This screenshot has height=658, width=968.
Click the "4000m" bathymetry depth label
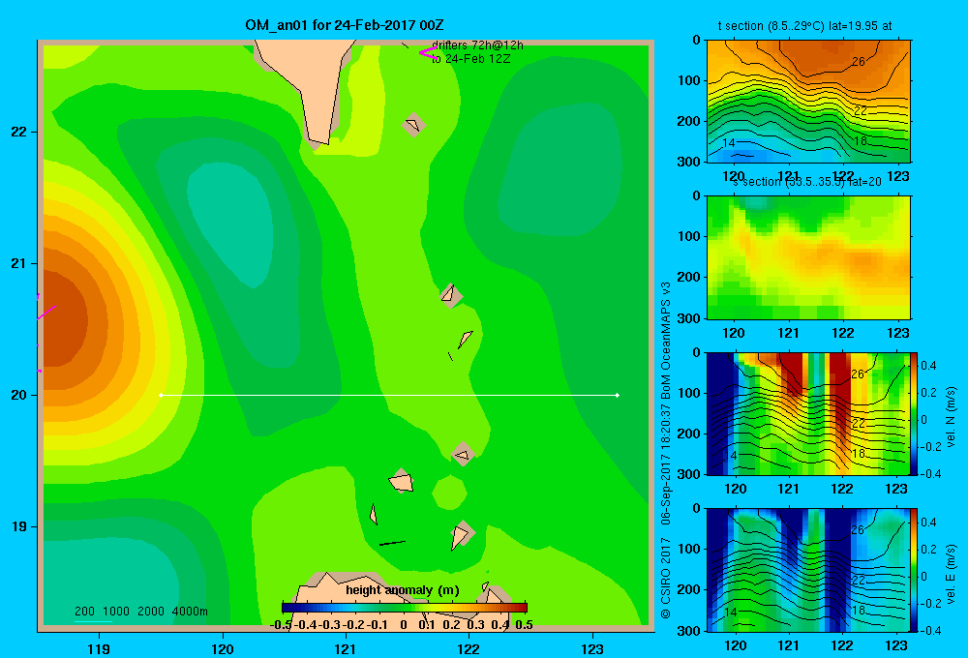pyautogui.click(x=190, y=612)
